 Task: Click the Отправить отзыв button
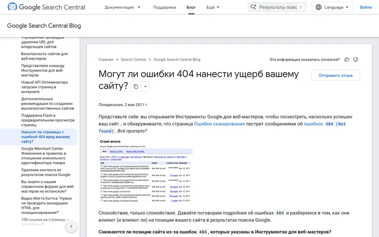point(335,75)
